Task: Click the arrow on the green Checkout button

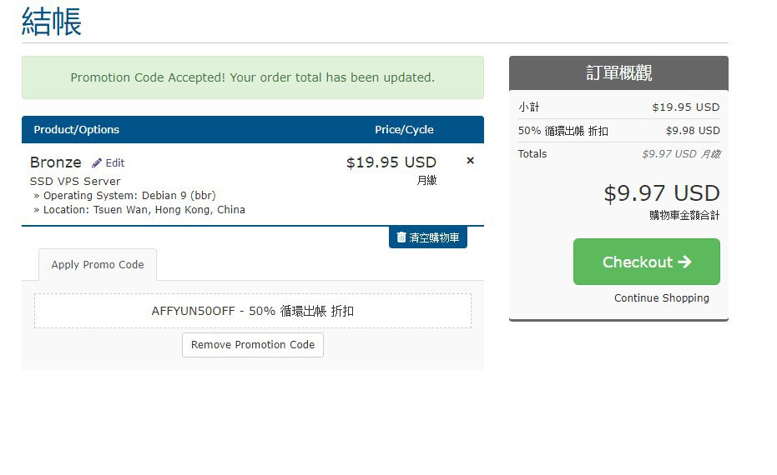Action: tap(684, 262)
